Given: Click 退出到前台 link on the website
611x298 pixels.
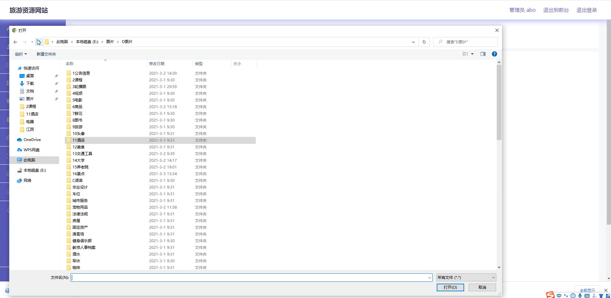Looking at the screenshot, I should coord(556,10).
